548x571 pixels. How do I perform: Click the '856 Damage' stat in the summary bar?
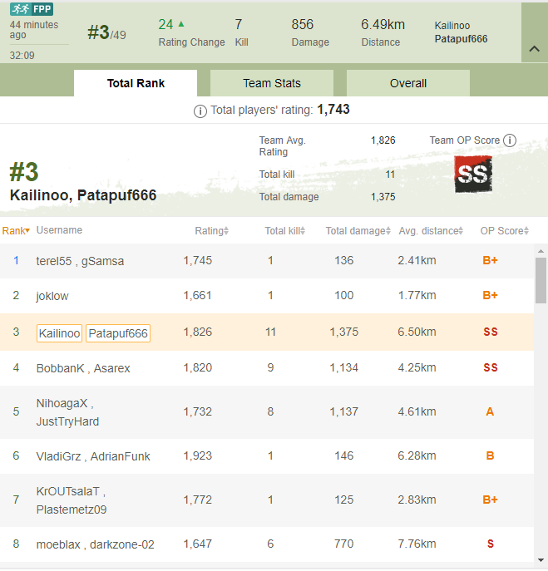click(310, 32)
